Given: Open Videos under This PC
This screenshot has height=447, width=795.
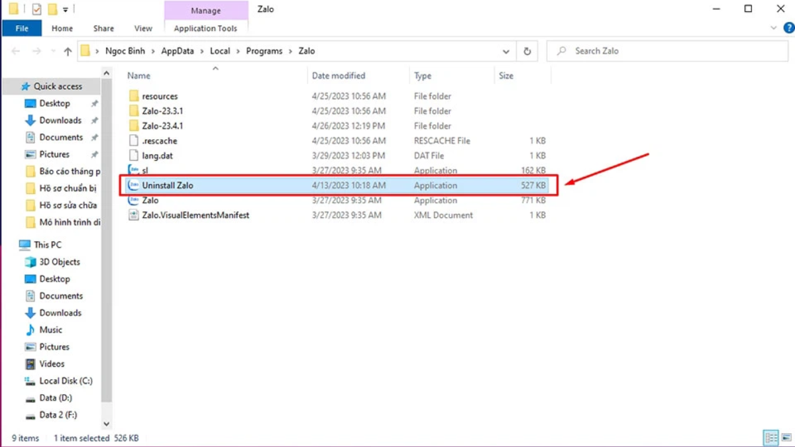Looking at the screenshot, I should [x=52, y=364].
